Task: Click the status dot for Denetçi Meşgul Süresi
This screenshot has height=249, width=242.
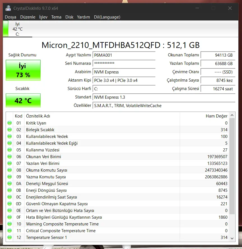Action: click(x=10, y=183)
